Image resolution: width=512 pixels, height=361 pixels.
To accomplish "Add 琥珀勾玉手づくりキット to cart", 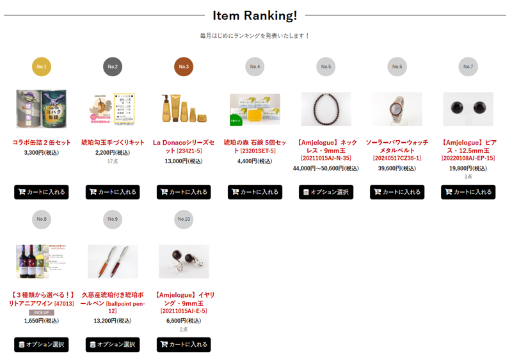I will (x=113, y=192).
